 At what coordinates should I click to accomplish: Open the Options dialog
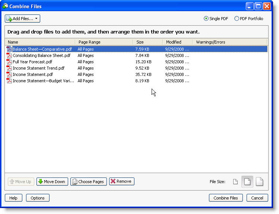(38, 198)
